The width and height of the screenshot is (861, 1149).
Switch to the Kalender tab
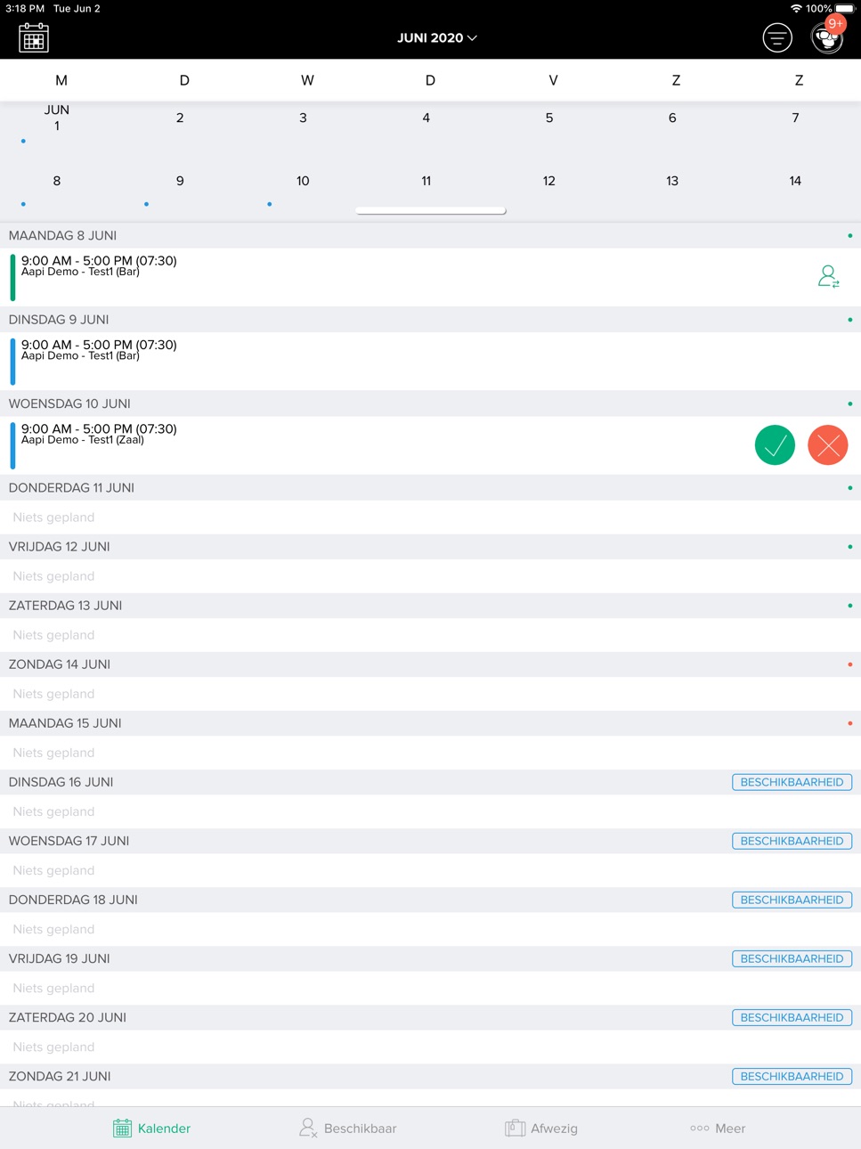152,1129
